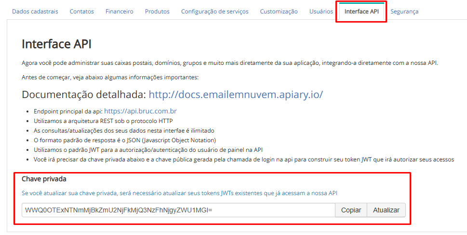Image resolution: width=467 pixels, height=235 pixels.
Task: Click Atualizar to refresh the private key
Action: [386, 210]
